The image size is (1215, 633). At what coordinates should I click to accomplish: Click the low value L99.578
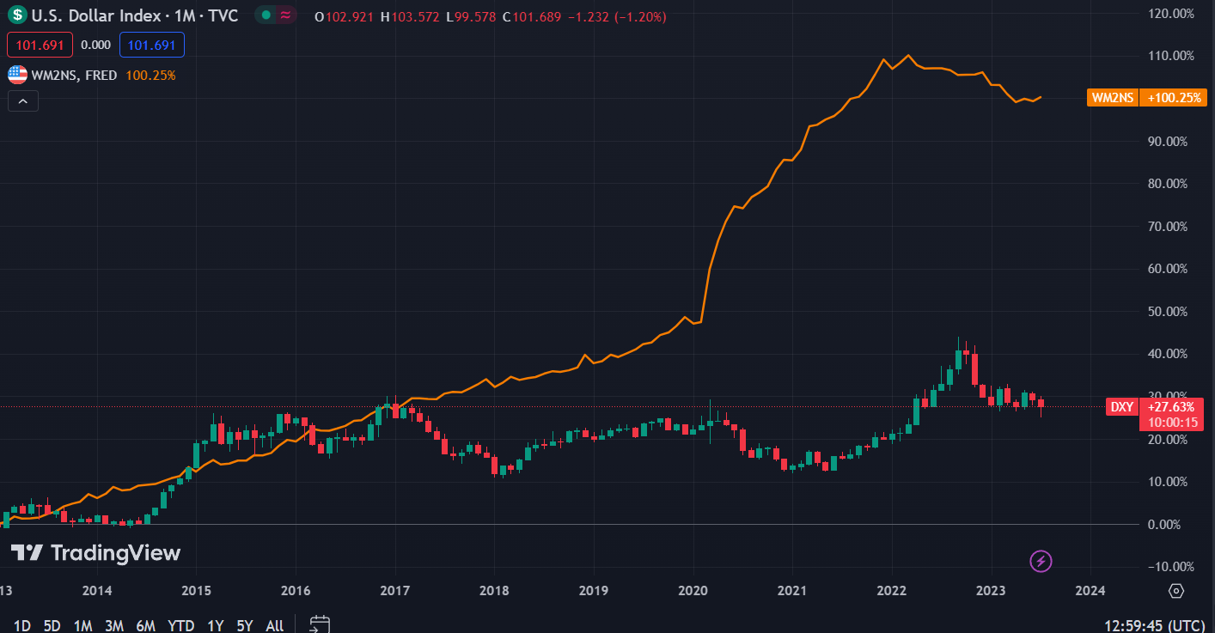(470, 17)
